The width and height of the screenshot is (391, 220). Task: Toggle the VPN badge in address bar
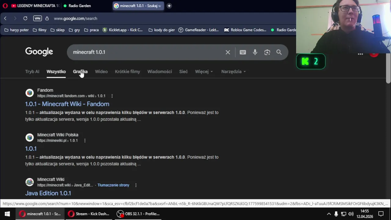(x=38, y=18)
